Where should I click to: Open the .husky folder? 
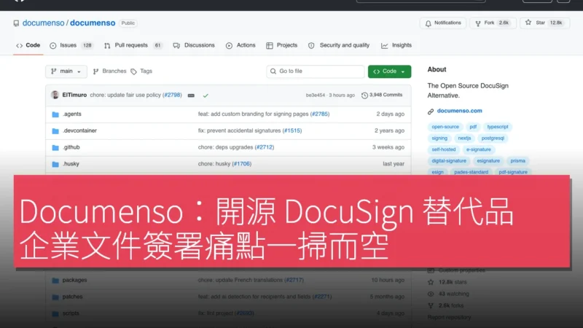[71, 164]
